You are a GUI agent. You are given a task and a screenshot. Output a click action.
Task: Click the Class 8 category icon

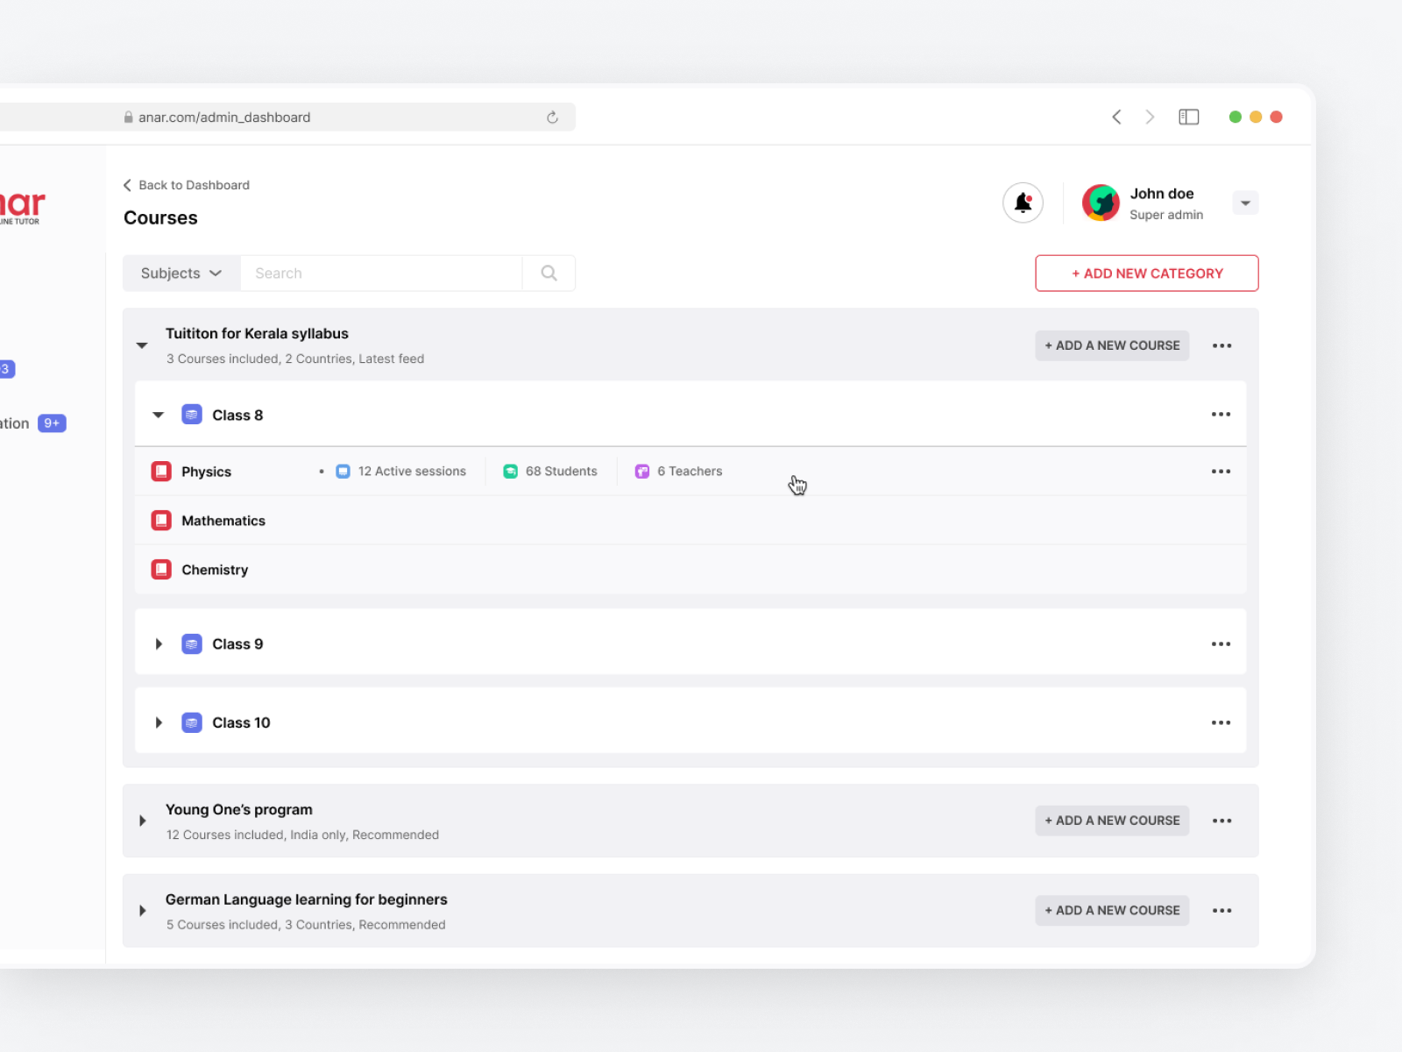192,414
